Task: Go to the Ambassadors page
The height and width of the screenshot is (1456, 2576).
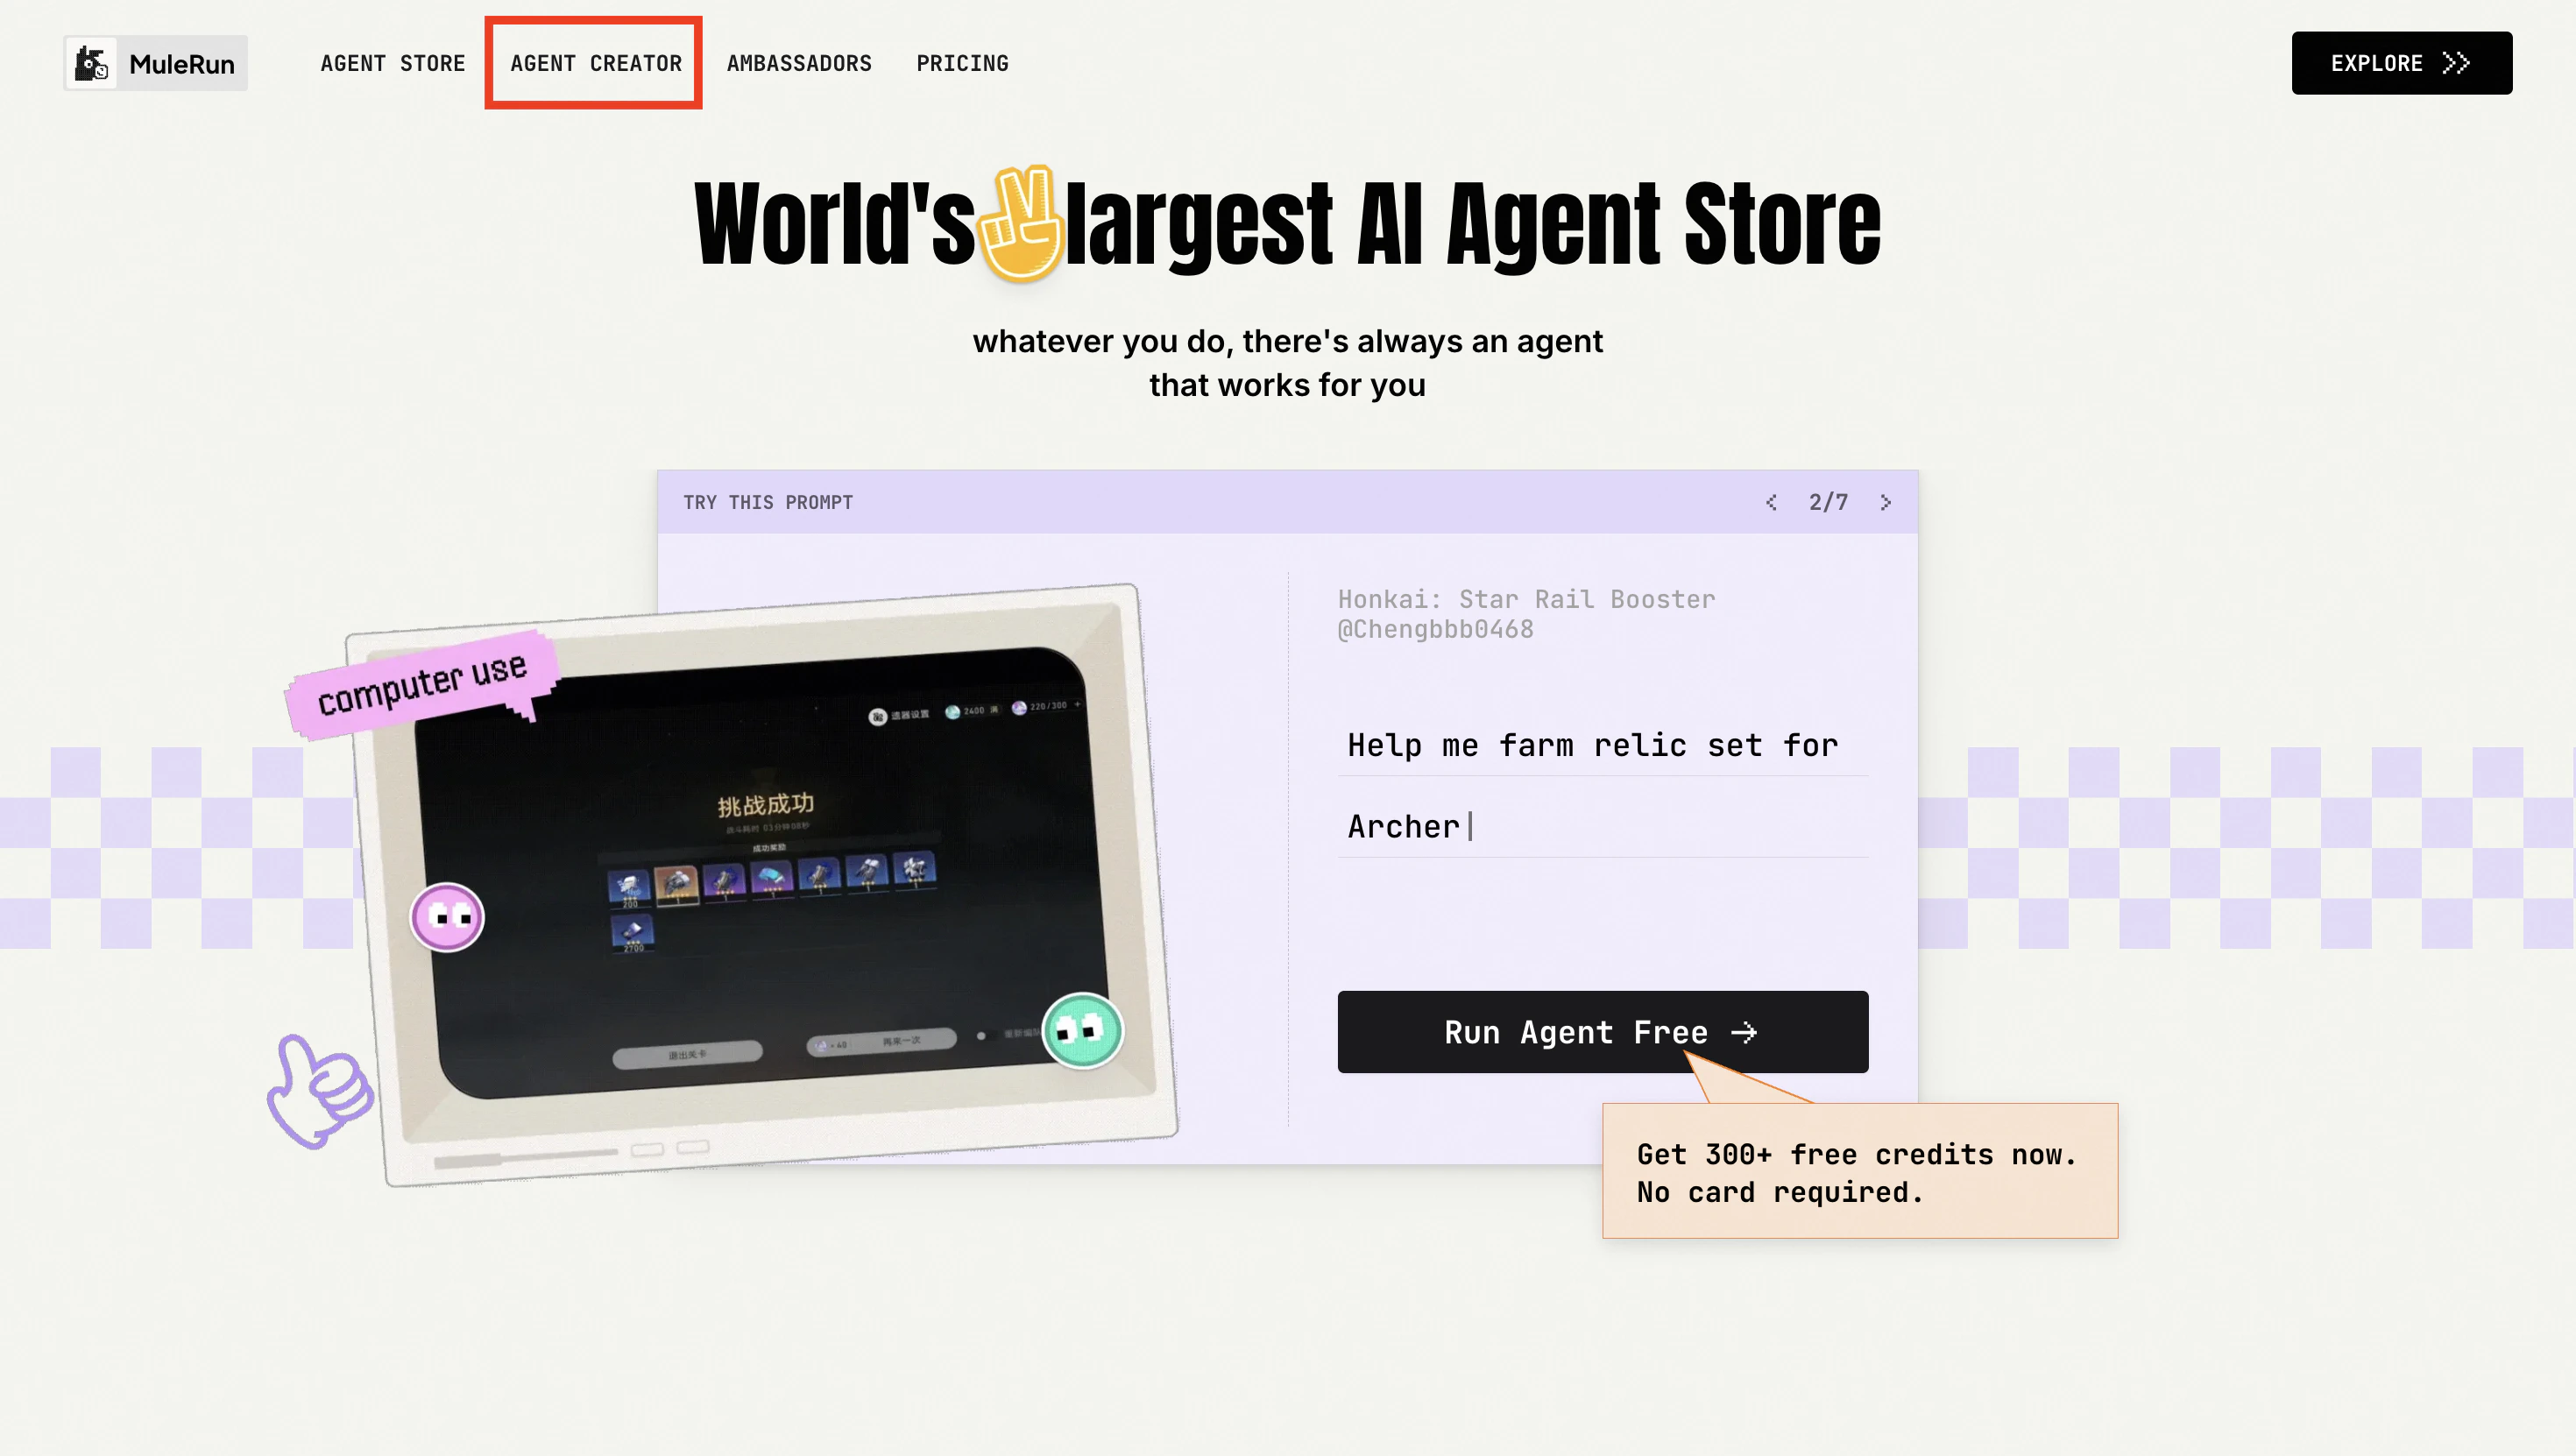Action: [799, 63]
